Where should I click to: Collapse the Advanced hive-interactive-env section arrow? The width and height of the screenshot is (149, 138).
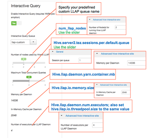(90, 19)
